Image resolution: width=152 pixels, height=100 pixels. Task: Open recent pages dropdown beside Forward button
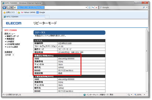tap(12, 8)
